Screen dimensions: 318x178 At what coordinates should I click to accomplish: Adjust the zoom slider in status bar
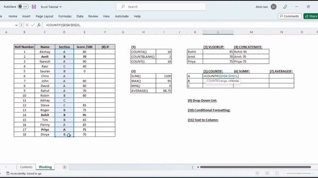pyautogui.click(x=299, y=174)
